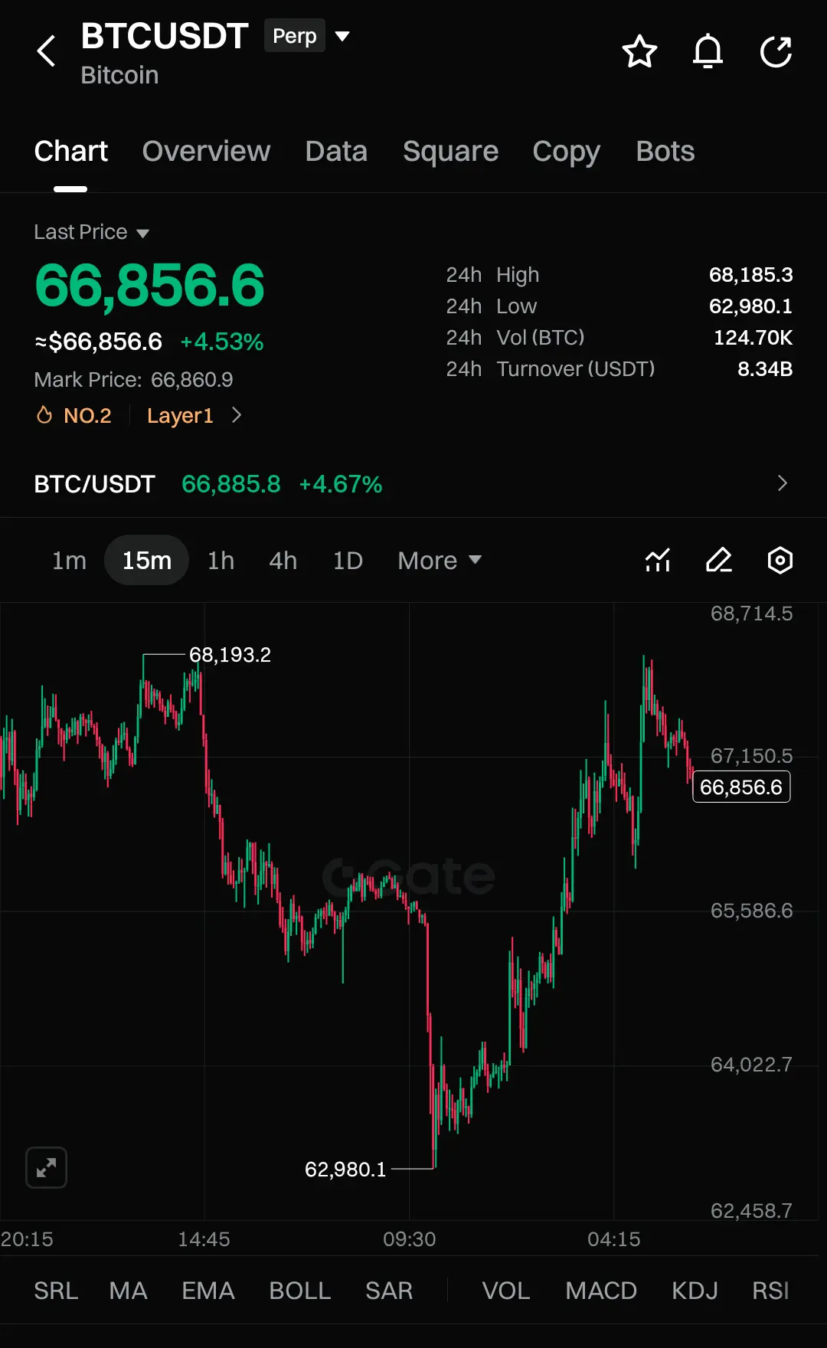The width and height of the screenshot is (827, 1348).
Task: Toggle the BOLL indicator
Action: click(x=299, y=1291)
